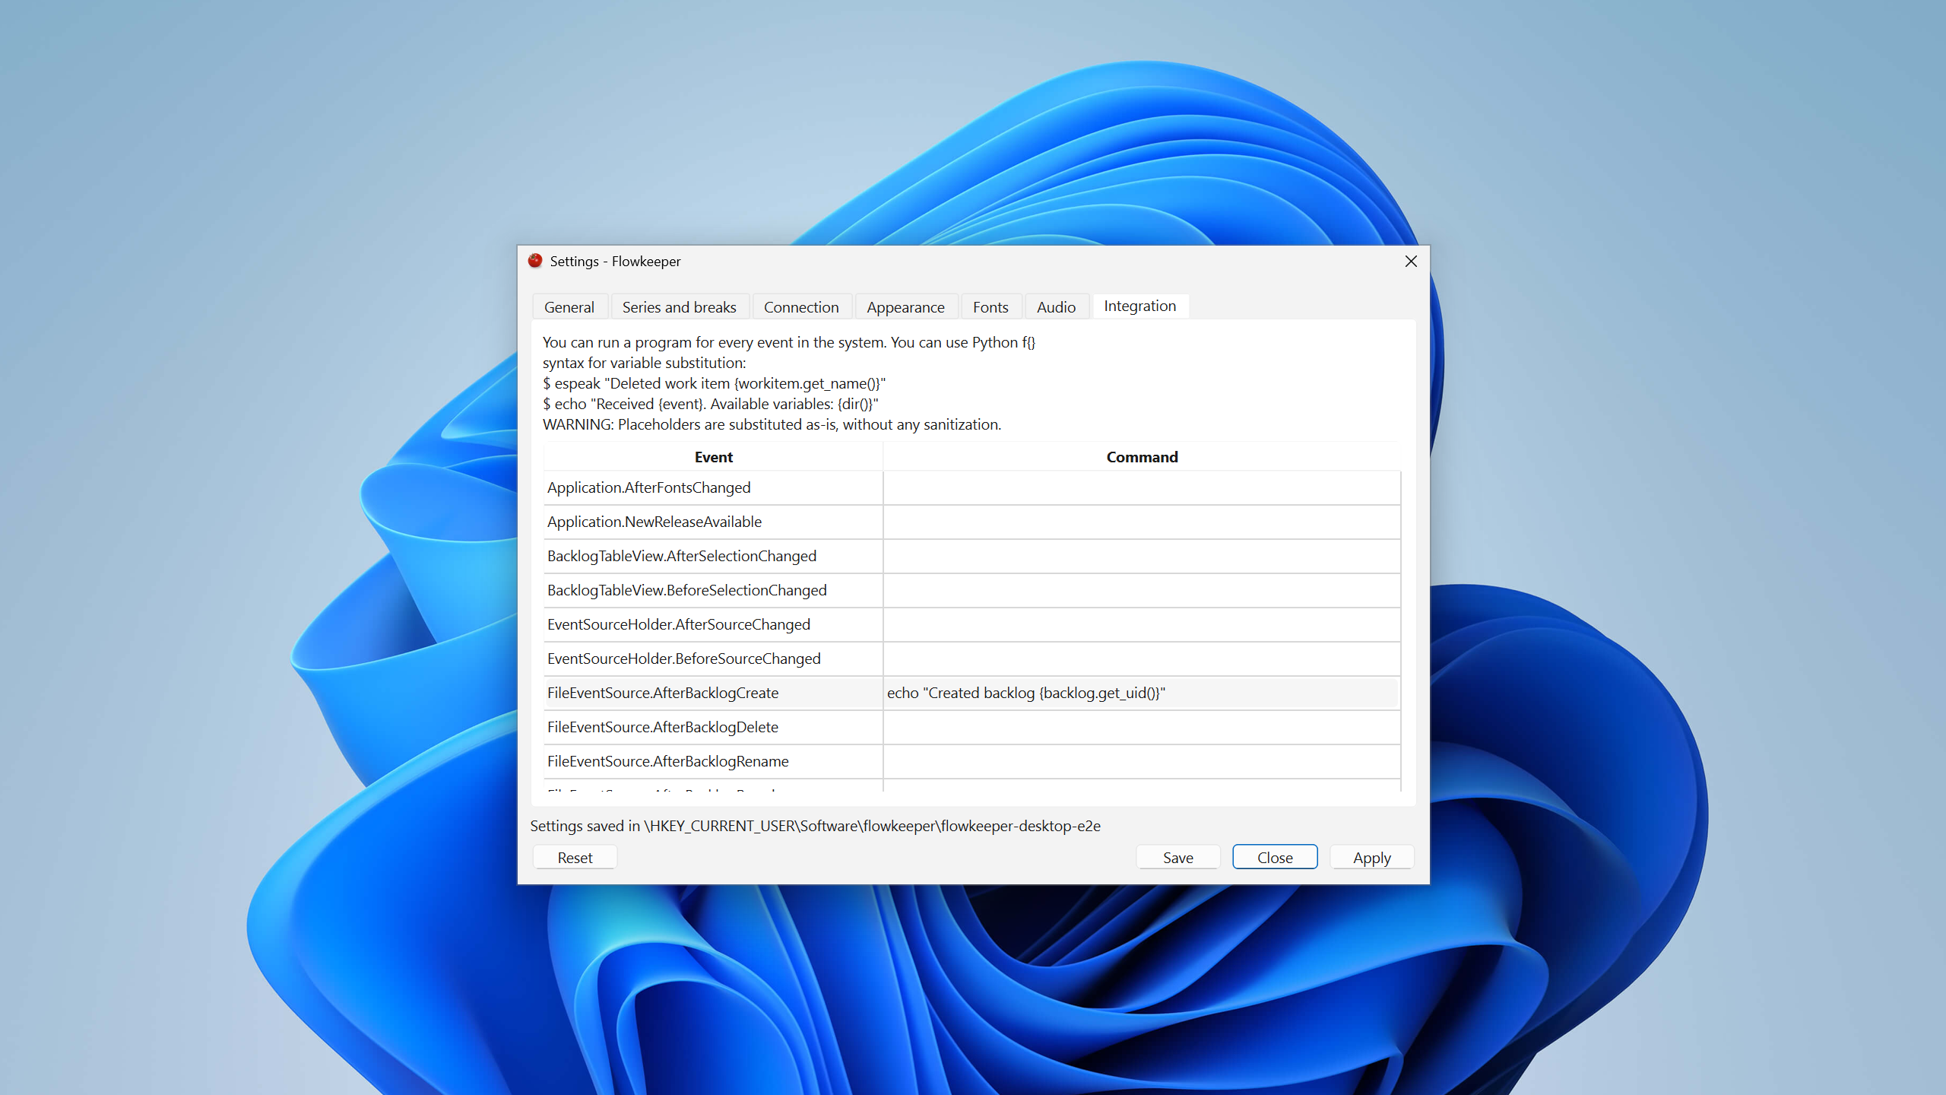
Task: Click the echo "Received {event}" example line
Action: pyautogui.click(x=710, y=404)
